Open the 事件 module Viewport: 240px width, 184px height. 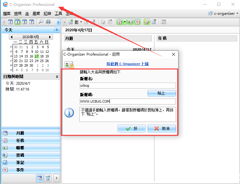pyautogui.click(x=31, y=170)
